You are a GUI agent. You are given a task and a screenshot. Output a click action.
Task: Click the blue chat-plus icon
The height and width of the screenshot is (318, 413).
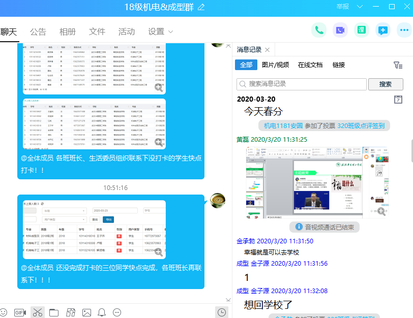click(x=383, y=30)
